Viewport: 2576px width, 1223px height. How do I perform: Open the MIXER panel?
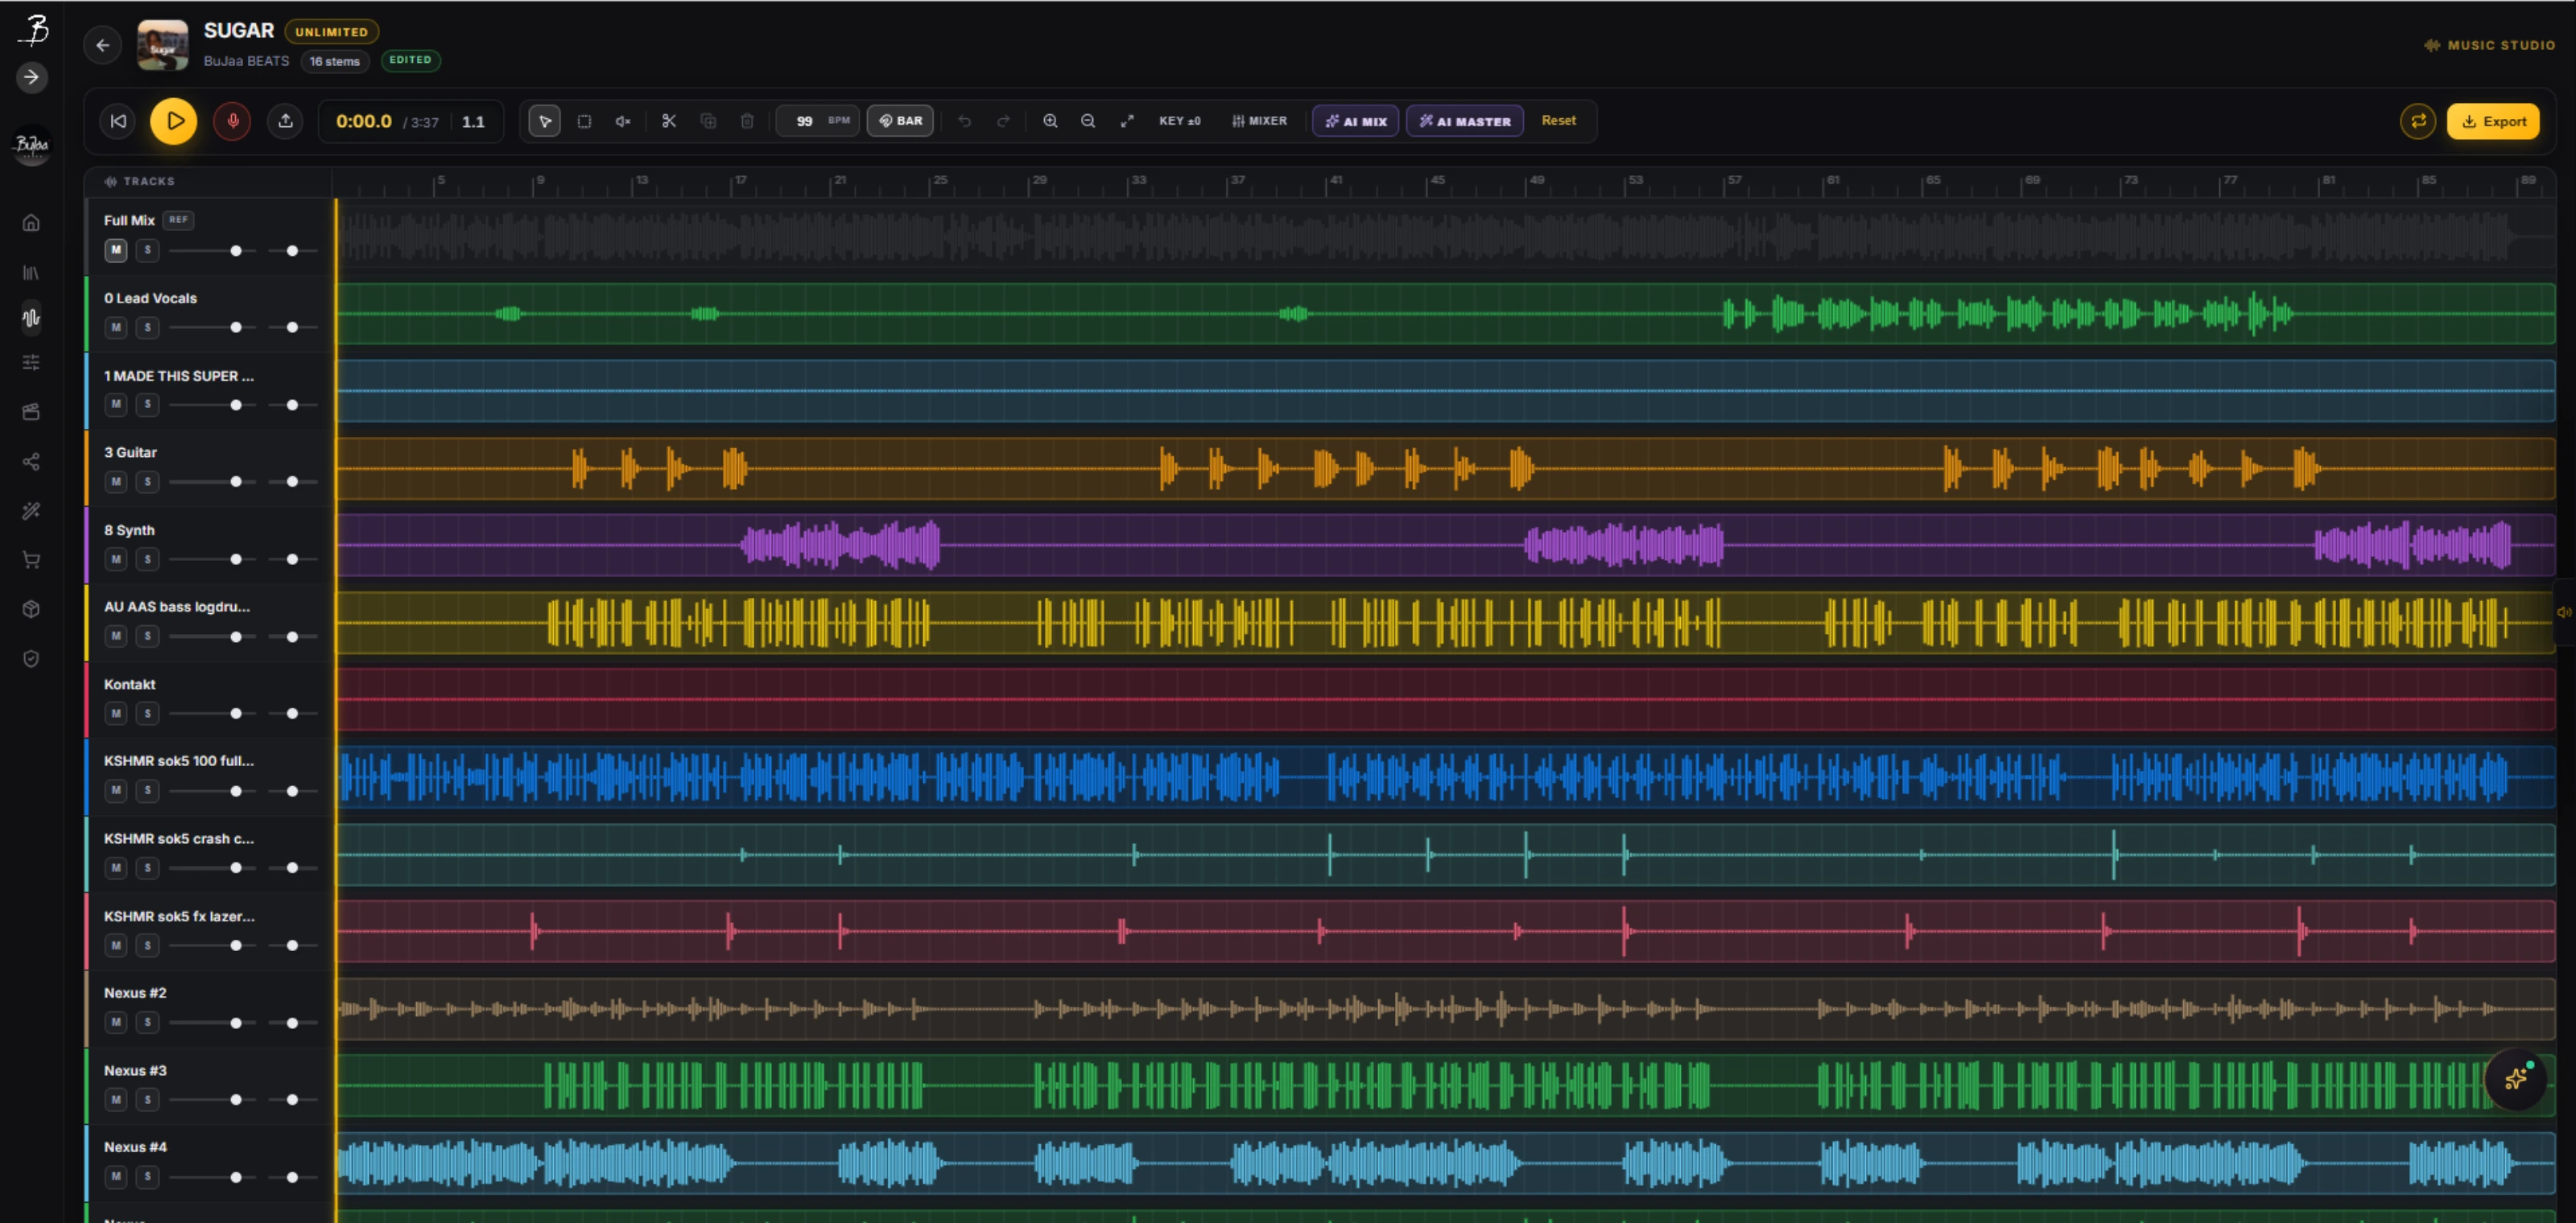coord(1259,121)
